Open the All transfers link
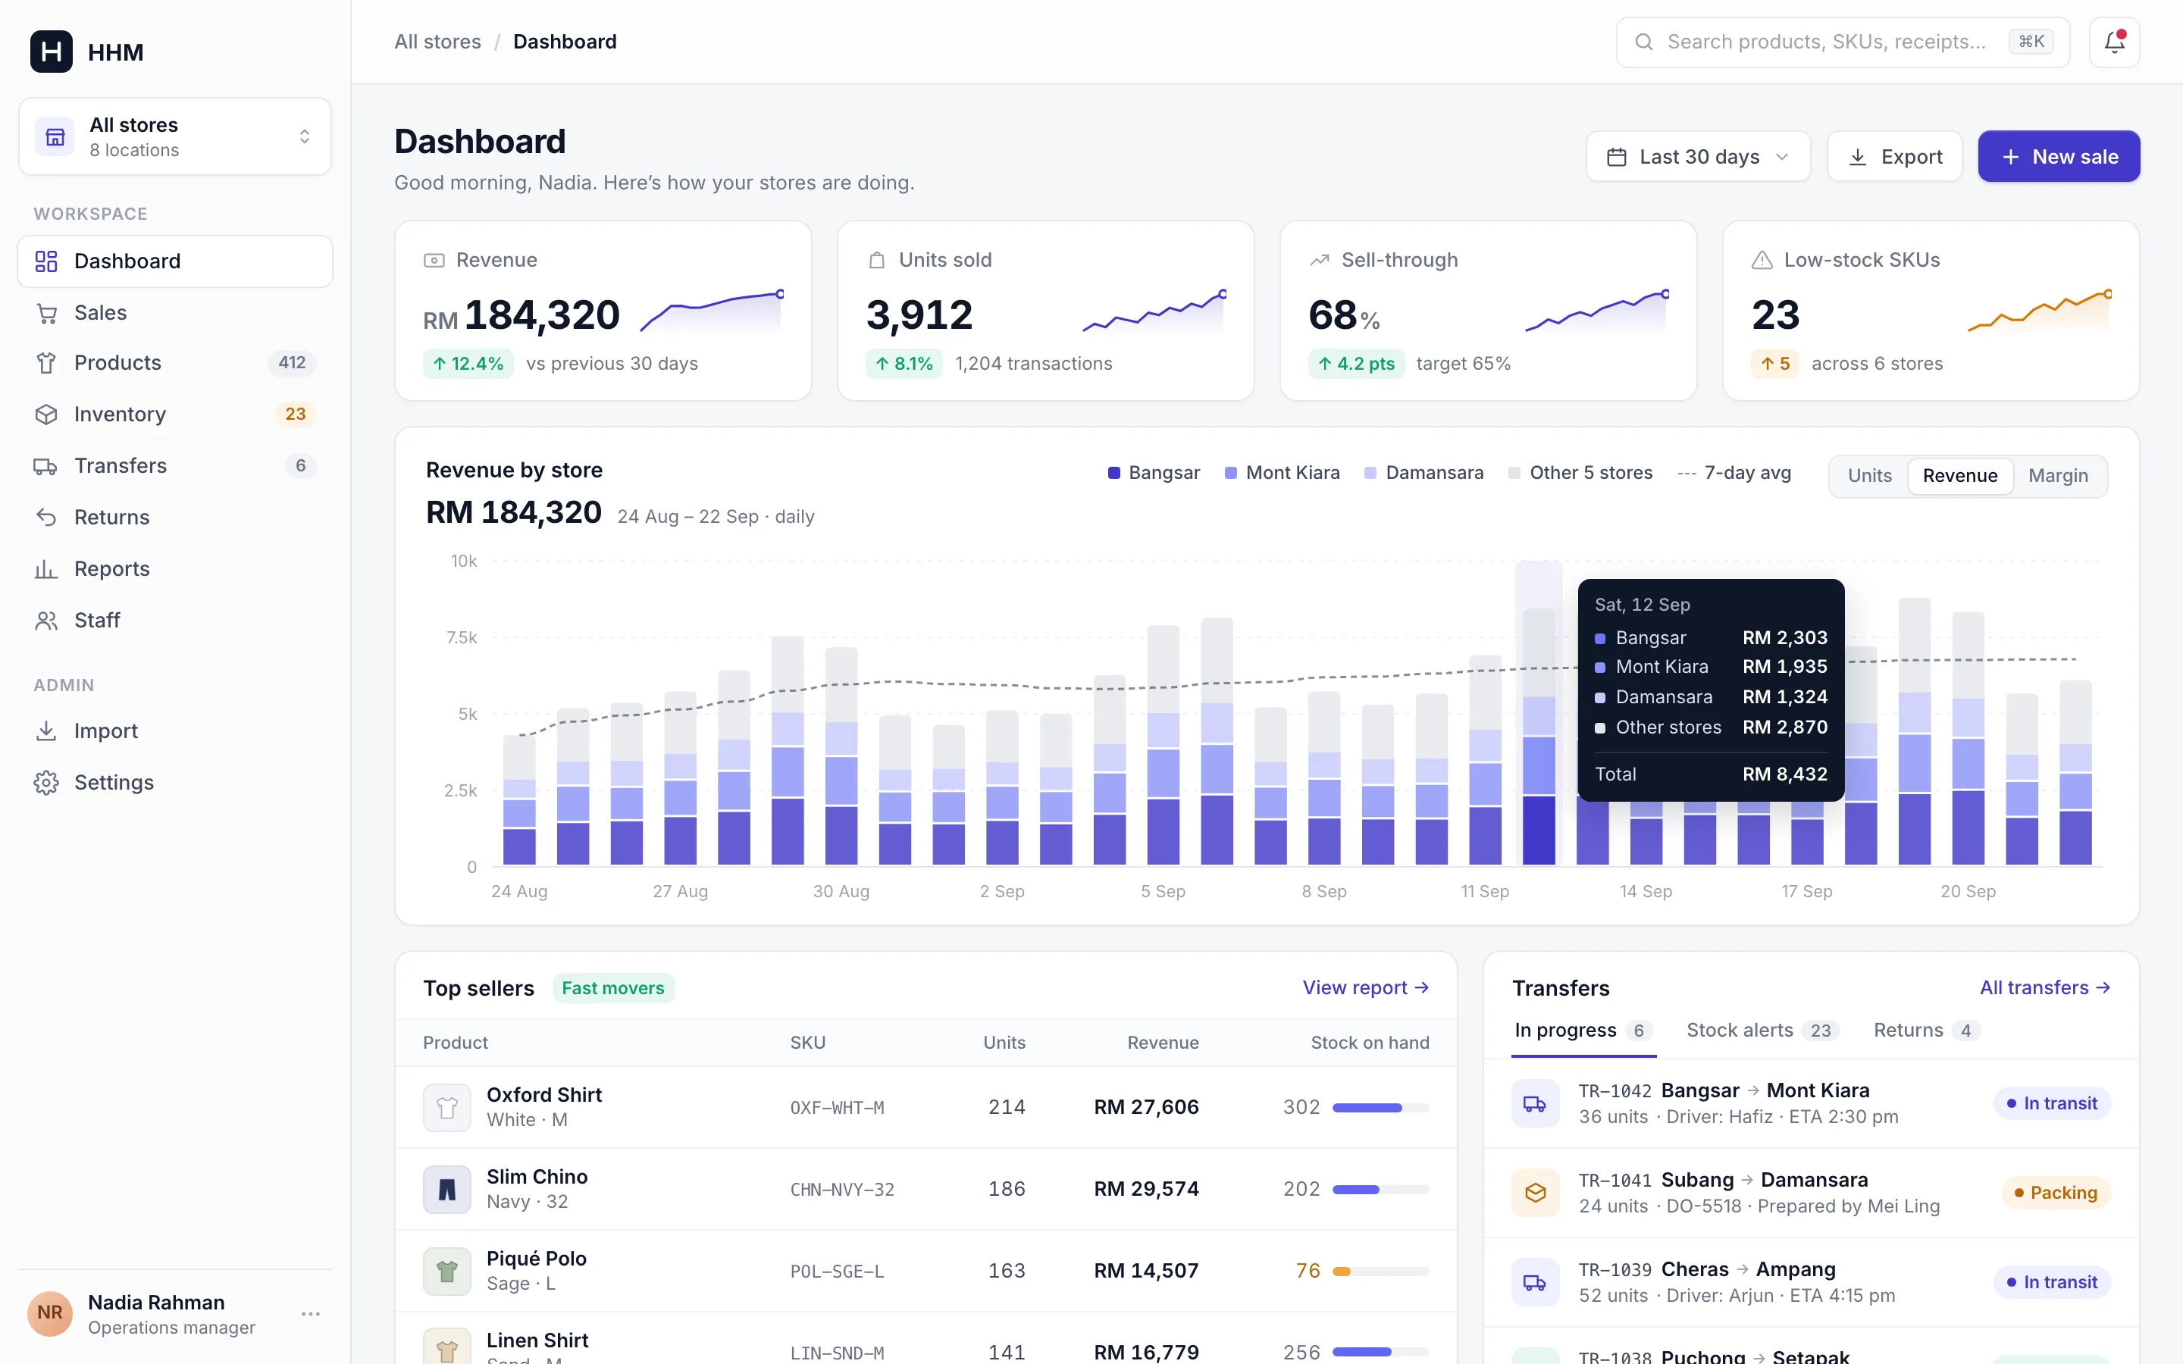2183x1364 pixels. pyautogui.click(x=2045, y=988)
